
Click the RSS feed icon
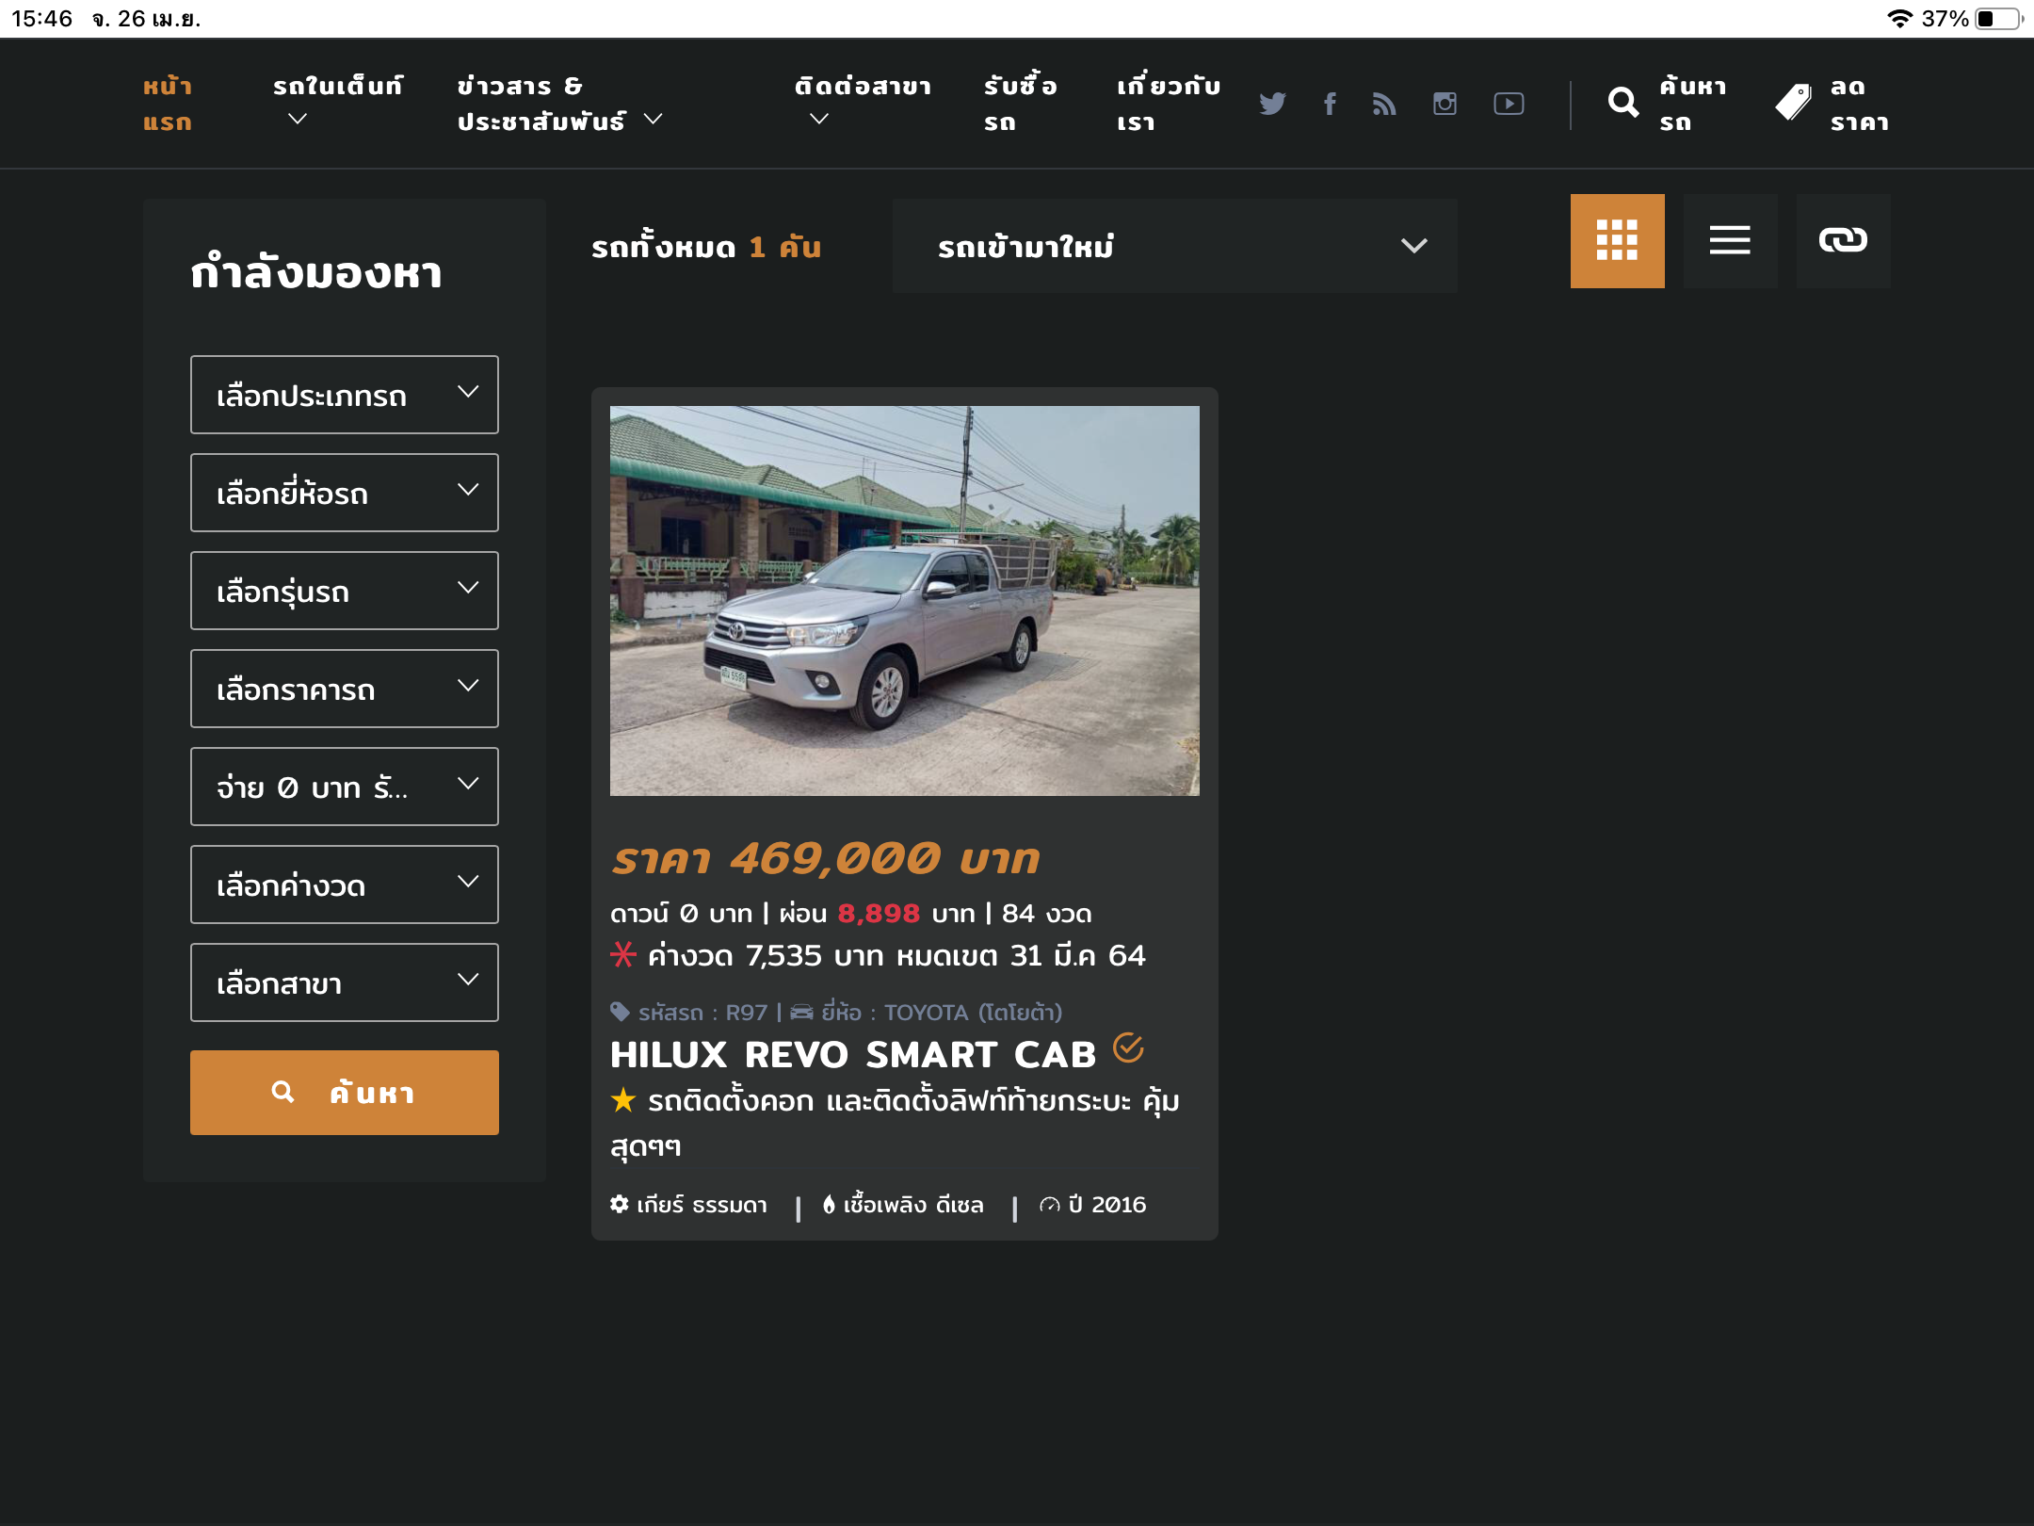(x=1384, y=104)
